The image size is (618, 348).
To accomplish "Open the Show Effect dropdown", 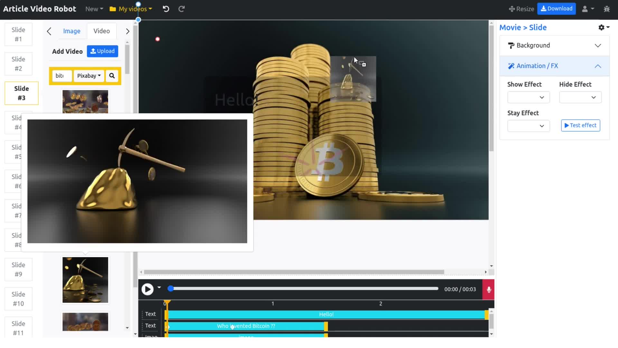I will click(x=528, y=97).
